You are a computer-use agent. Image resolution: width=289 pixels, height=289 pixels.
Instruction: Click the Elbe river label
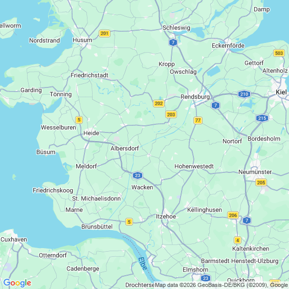143,264
